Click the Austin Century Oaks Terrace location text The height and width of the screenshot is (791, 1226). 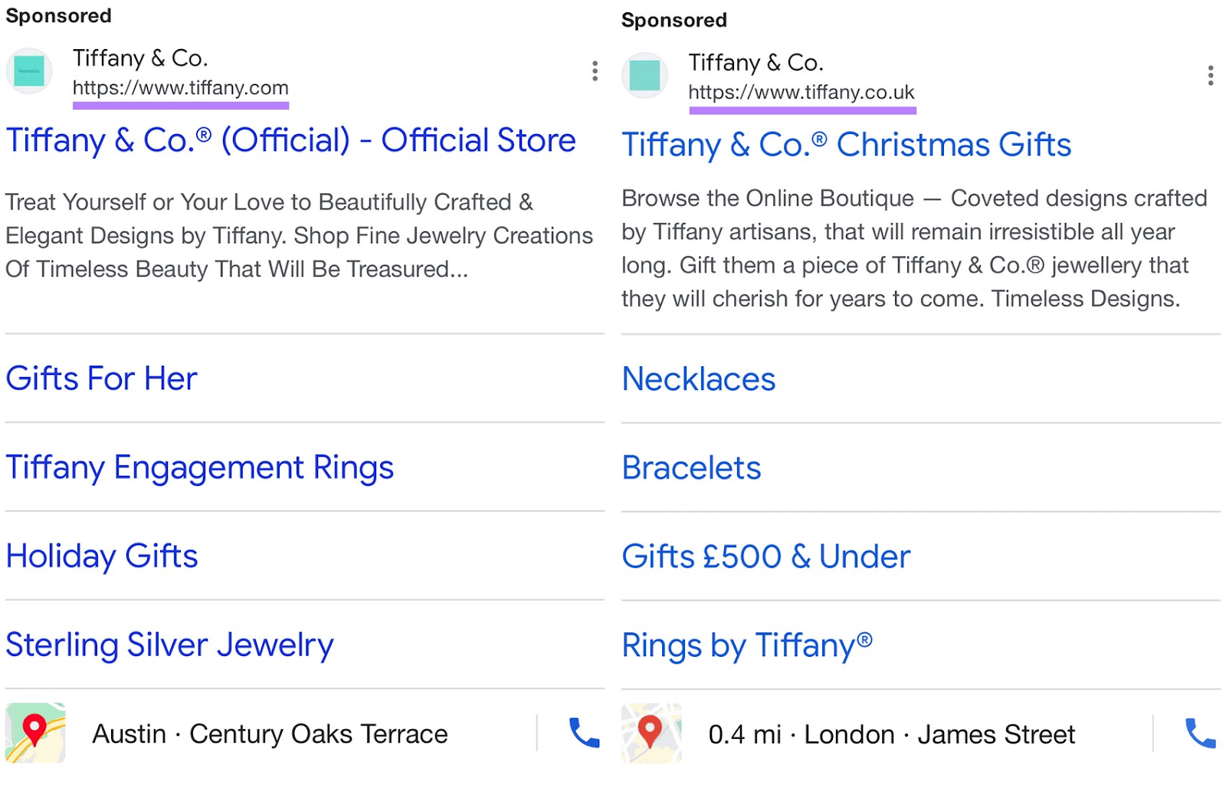(x=270, y=734)
